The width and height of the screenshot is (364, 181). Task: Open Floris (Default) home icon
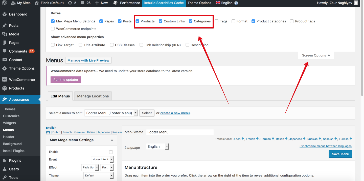[37, 3]
